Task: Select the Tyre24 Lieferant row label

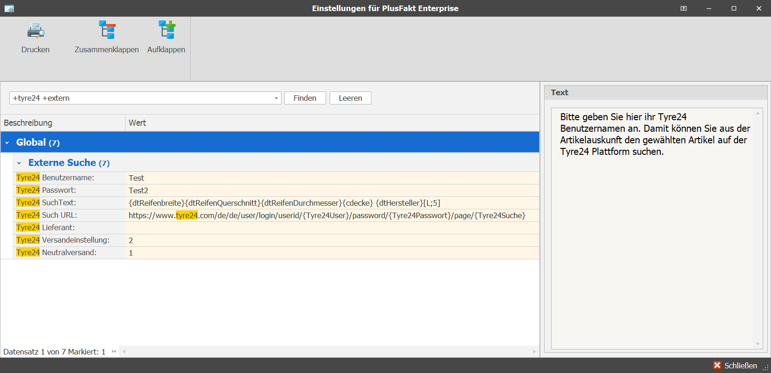Action: point(45,227)
